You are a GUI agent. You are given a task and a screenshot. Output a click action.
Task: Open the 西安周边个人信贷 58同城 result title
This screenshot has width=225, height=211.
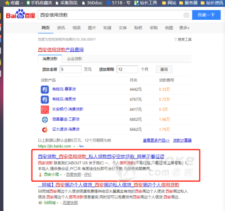[109, 185]
